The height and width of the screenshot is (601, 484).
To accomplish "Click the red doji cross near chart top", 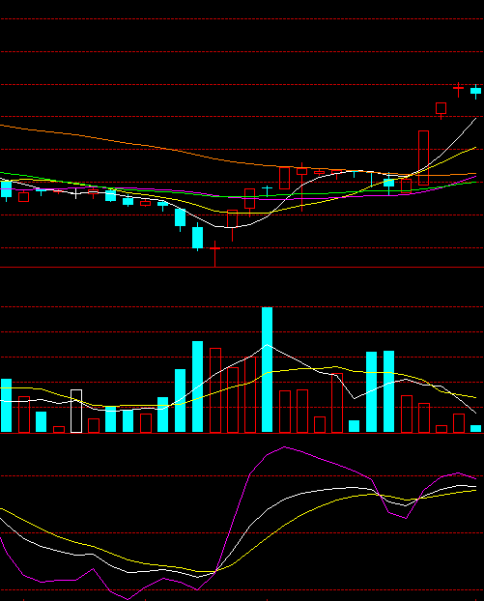I will pos(458,90).
